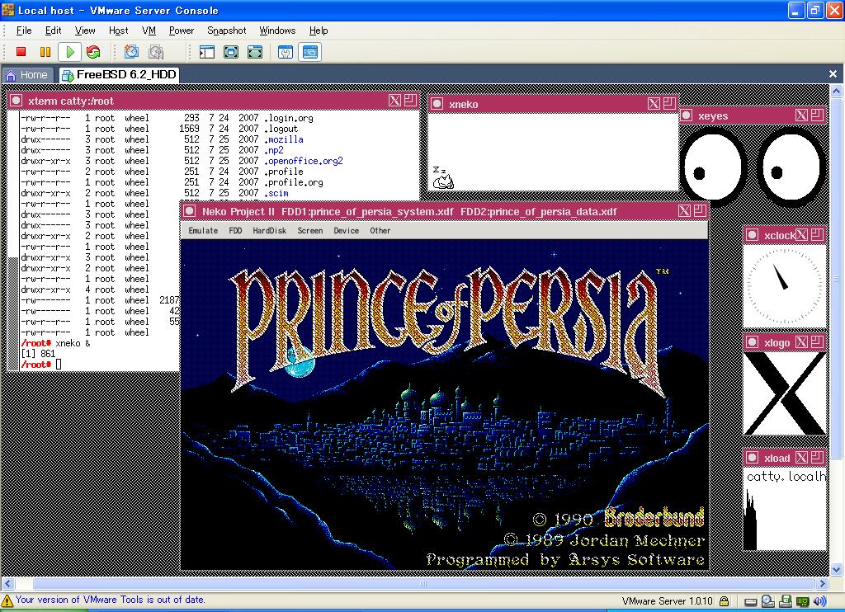Open the xterm window menu circle button
This screenshot has height=612, width=845.
tap(17, 100)
